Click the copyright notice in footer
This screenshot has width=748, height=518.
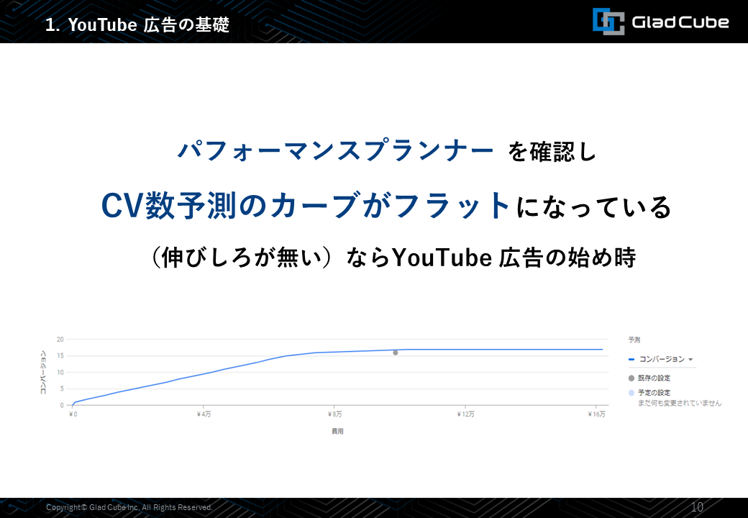(129, 507)
